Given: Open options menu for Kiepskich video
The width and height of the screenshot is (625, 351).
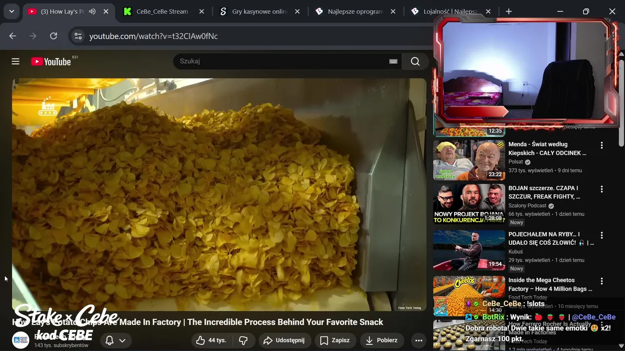Looking at the screenshot, I should (x=602, y=145).
